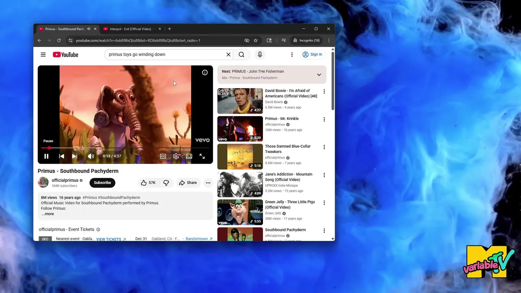Screen dimensions: 521x293
Task: Skip to previous video
Action: point(61,156)
